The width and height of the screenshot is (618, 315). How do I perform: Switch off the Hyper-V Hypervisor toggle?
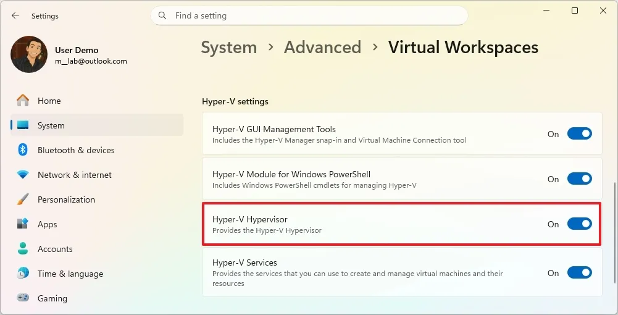pyautogui.click(x=579, y=224)
